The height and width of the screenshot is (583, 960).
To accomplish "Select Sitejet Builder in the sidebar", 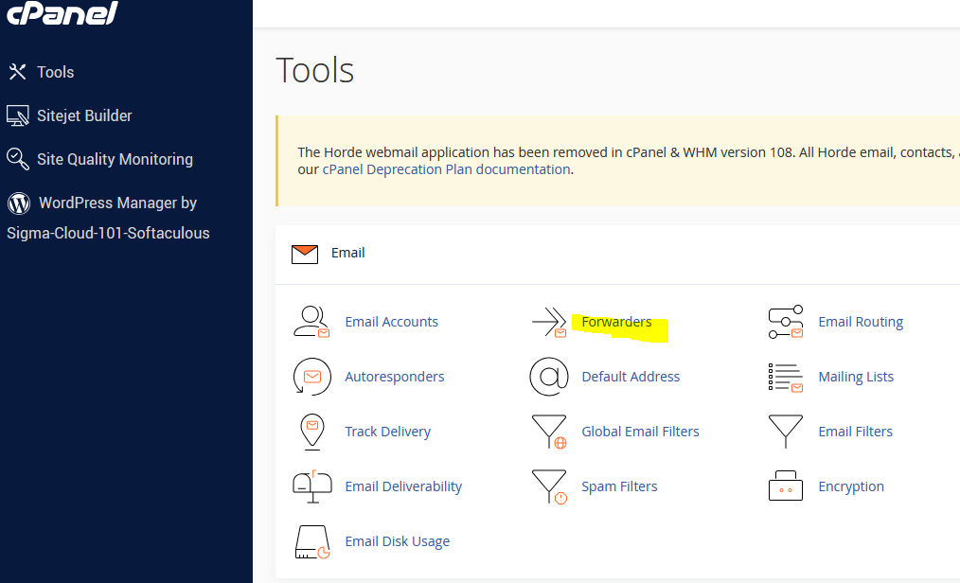I will point(84,115).
